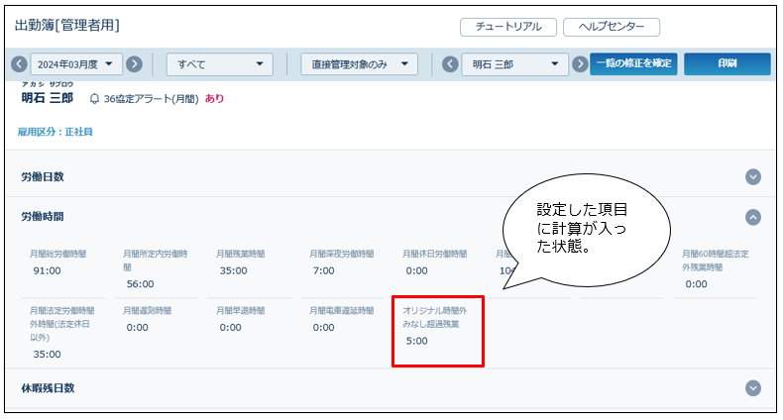Click 月間電車遅延時間 value 0:00
Image resolution: width=783 pixels, height=420 pixels.
pyautogui.click(x=323, y=328)
